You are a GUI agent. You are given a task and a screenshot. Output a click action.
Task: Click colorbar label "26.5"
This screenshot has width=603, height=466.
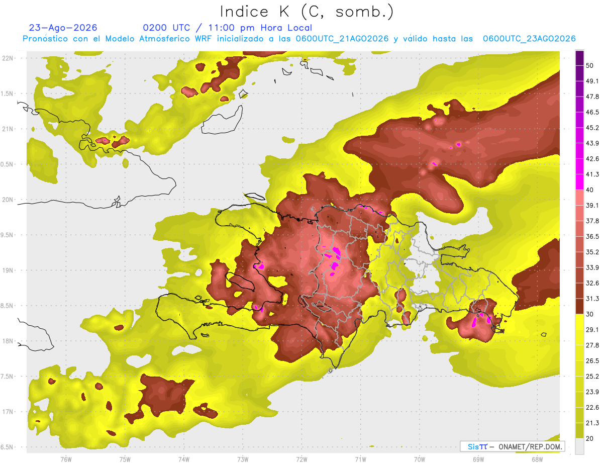592,360
